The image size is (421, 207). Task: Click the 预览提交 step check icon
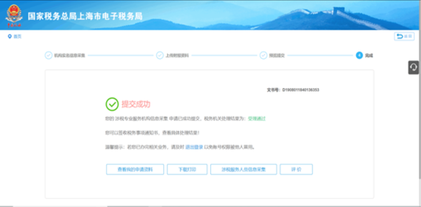(x=263, y=55)
